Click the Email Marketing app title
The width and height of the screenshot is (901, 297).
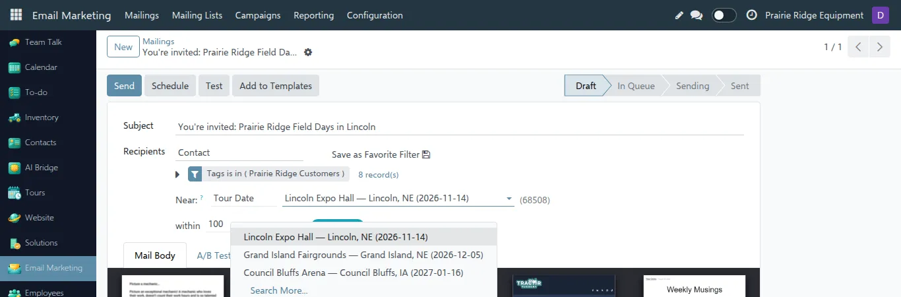(72, 15)
